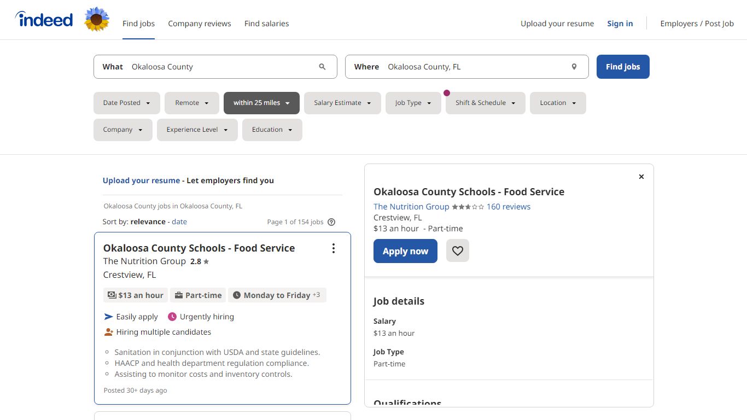This screenshot has height=420, width=747.
Task: Click The Nutrition Group name on the job card
Action: (144, 261)
